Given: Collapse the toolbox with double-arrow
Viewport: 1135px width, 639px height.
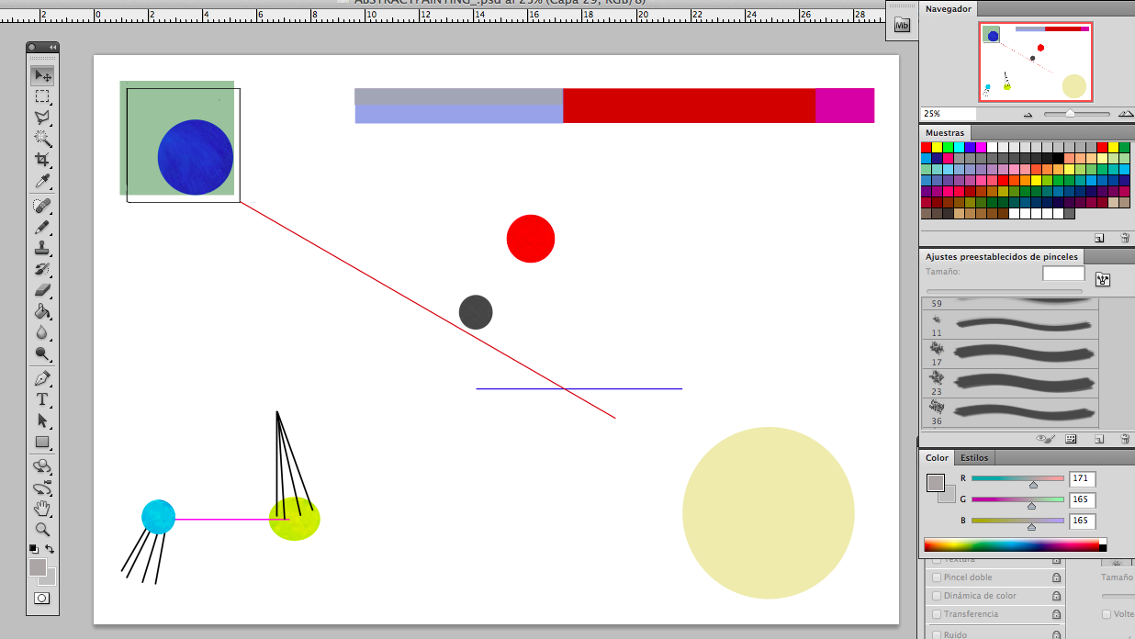Looking at the screenshot, I should 51,47.
